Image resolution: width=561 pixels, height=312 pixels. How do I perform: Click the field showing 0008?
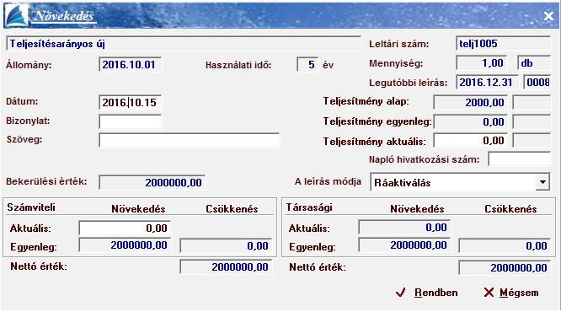[537, 83]
